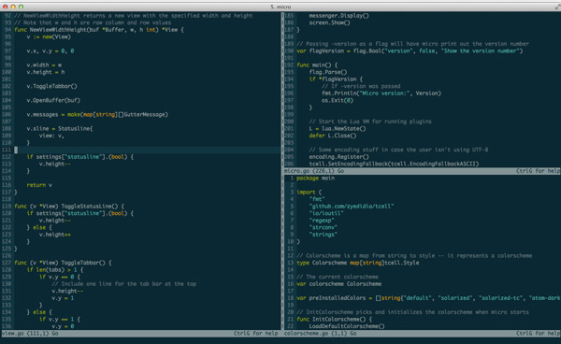Click the "Start the Lua VM" comment
561x344 pixels.
(x=370, y=122)
